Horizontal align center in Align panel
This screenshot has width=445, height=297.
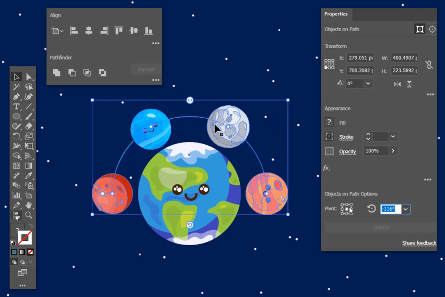(x=89, y=31)
